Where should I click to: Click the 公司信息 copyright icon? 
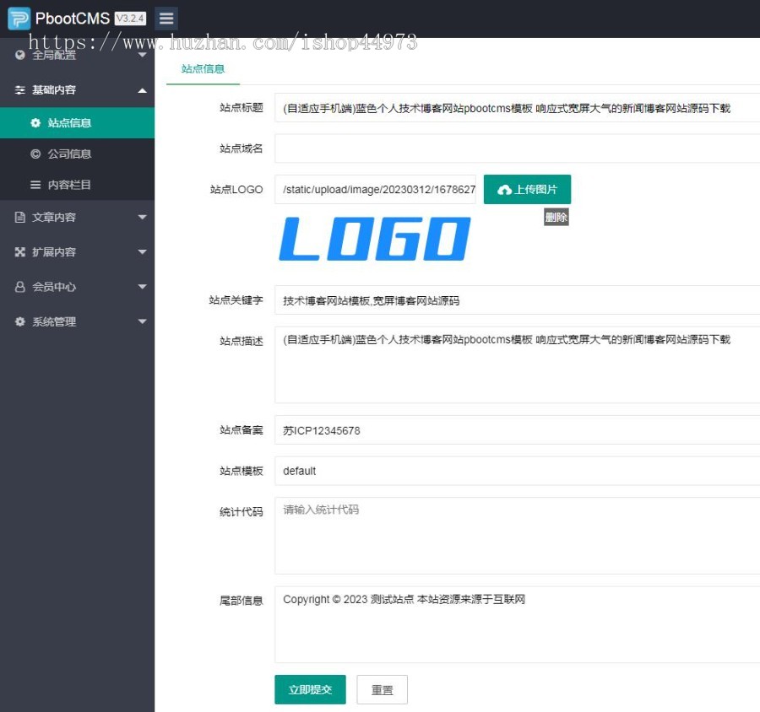tap(35, 154)
